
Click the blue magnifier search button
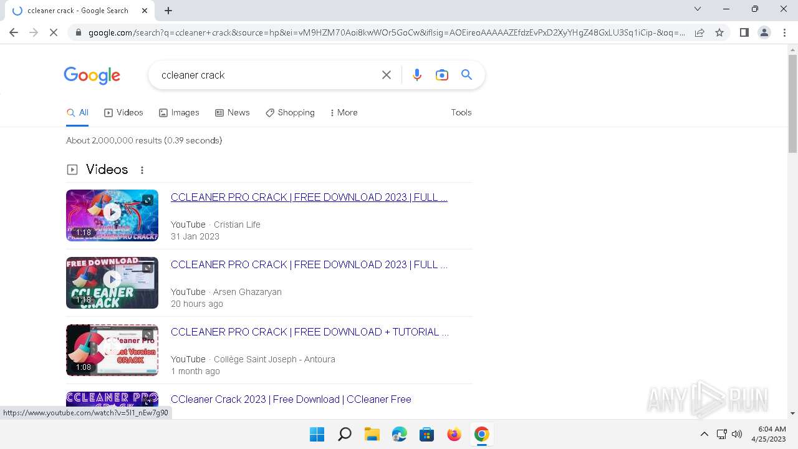pyautogui.click(x=466, y=75)
